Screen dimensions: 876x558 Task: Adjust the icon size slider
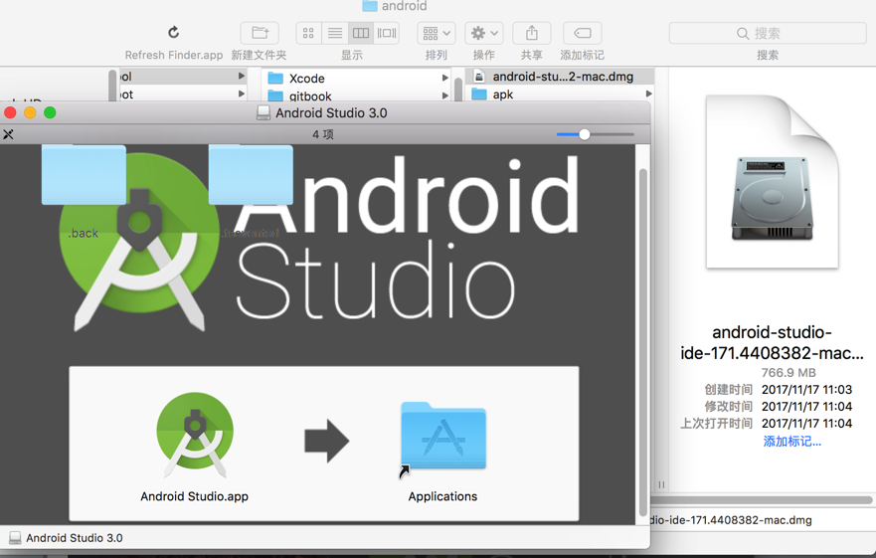coord(585,134)
